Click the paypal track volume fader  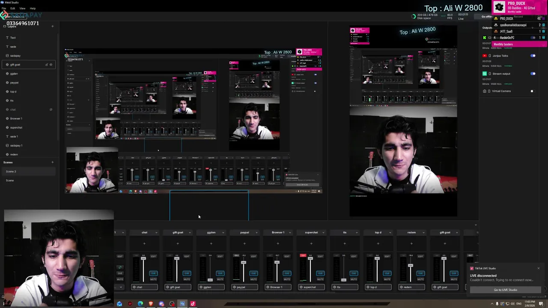click(243, 262)
